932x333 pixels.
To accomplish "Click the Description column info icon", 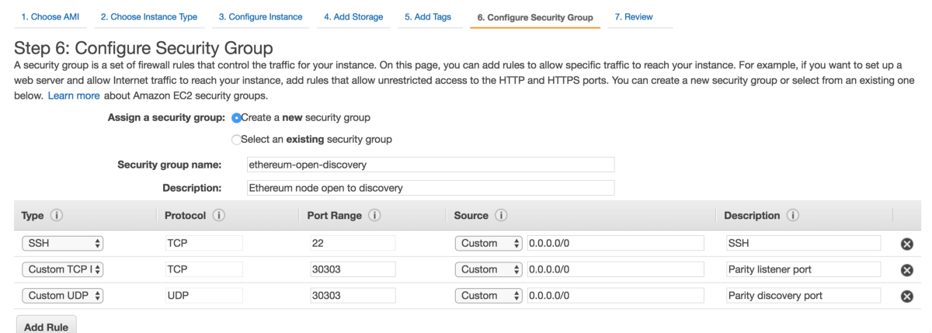I will (792, 215).
